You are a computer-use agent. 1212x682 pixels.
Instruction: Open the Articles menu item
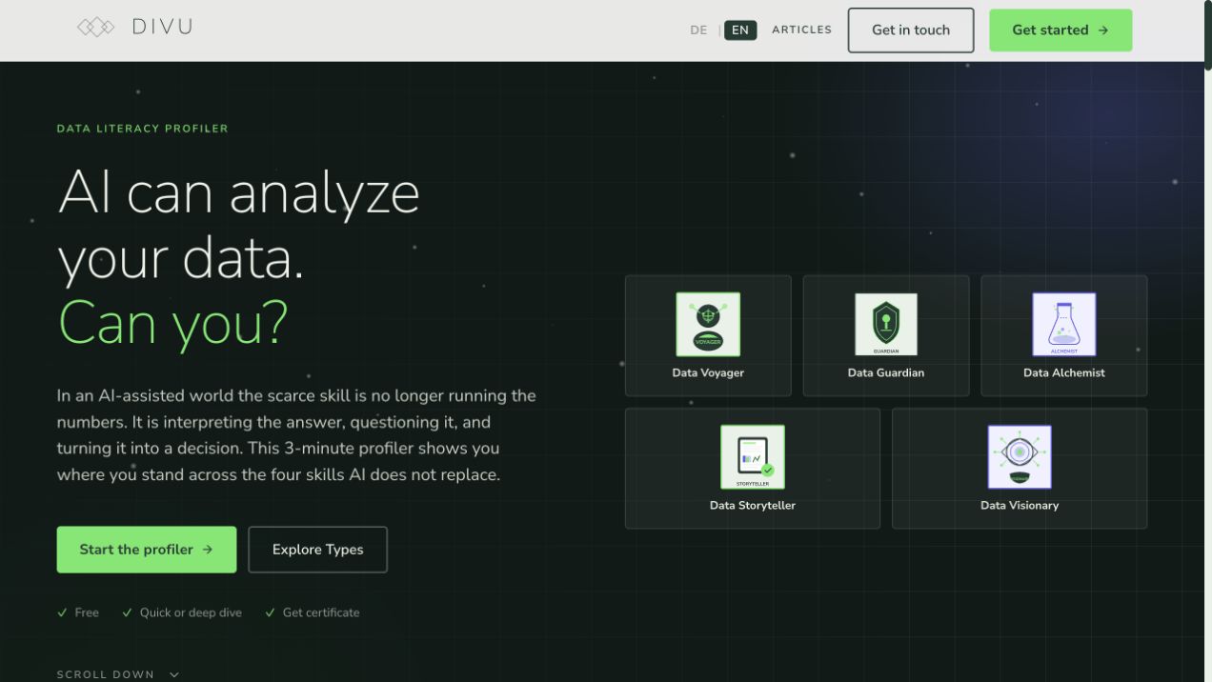[x=801, y=30]
